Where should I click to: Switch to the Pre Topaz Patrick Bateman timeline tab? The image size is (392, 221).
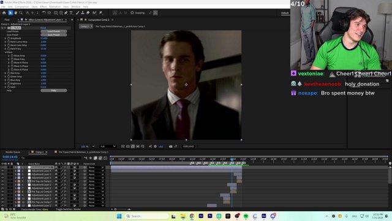point(83,152)
